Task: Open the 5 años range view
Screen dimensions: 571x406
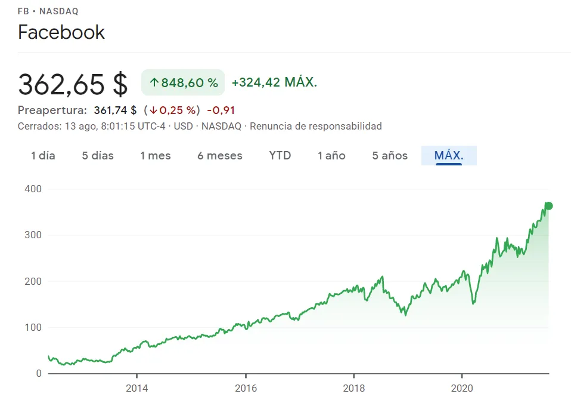Action: click(x=390, y=156)
